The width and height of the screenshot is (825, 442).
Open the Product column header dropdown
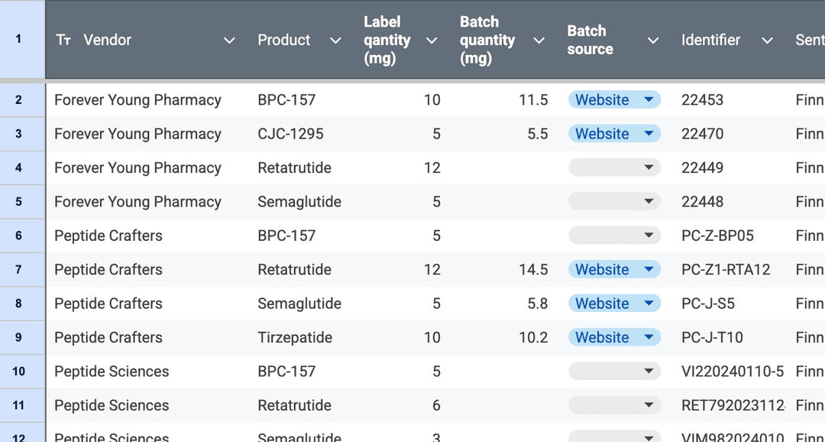pos(335,41)
